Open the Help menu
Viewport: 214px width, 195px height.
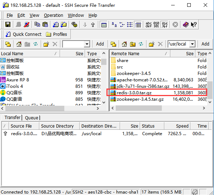(x=93, y=15)
